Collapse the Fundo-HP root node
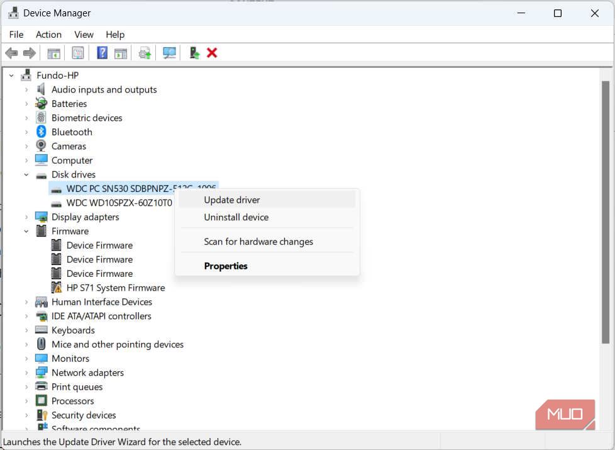The width and height of the screenshot is (615, 450). point(12,76)
